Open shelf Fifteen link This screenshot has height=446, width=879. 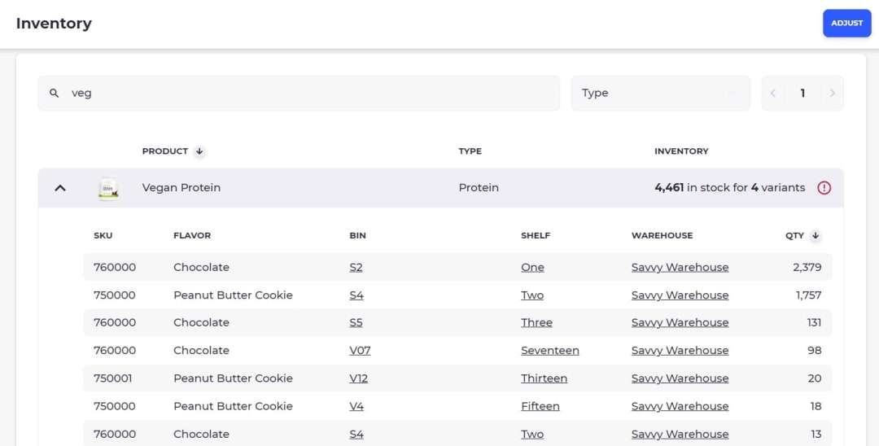click(540, 407)
